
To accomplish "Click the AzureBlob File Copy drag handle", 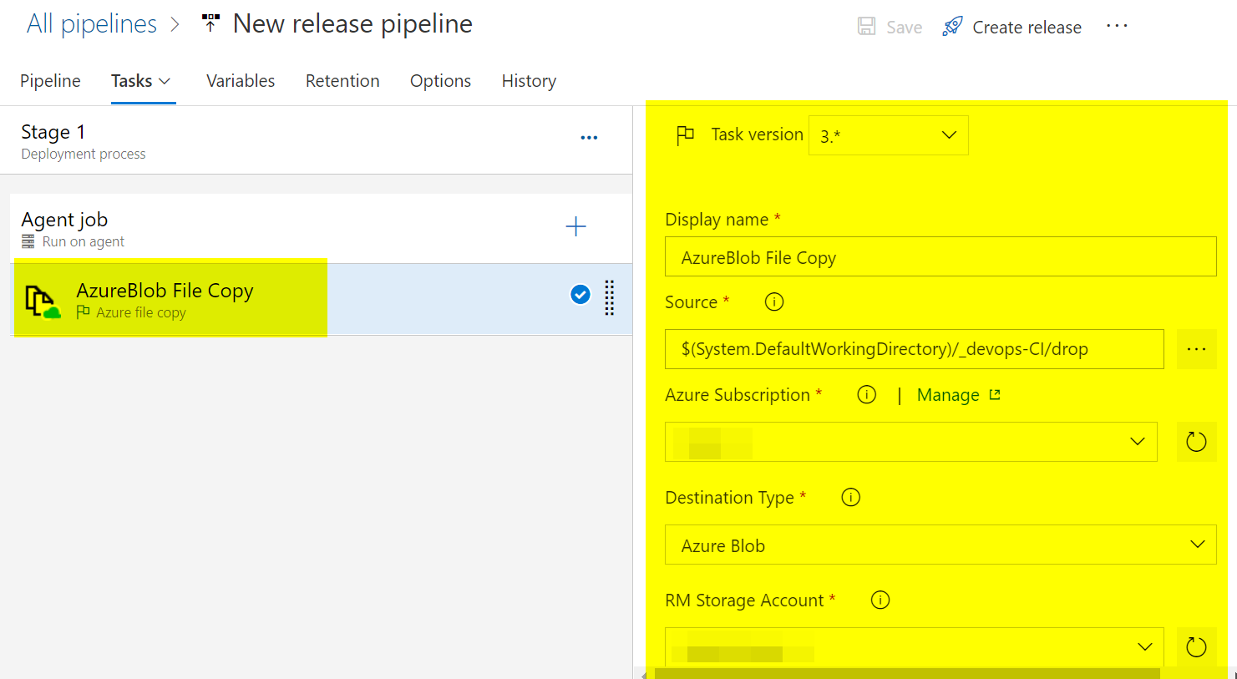I will (609, 297).
